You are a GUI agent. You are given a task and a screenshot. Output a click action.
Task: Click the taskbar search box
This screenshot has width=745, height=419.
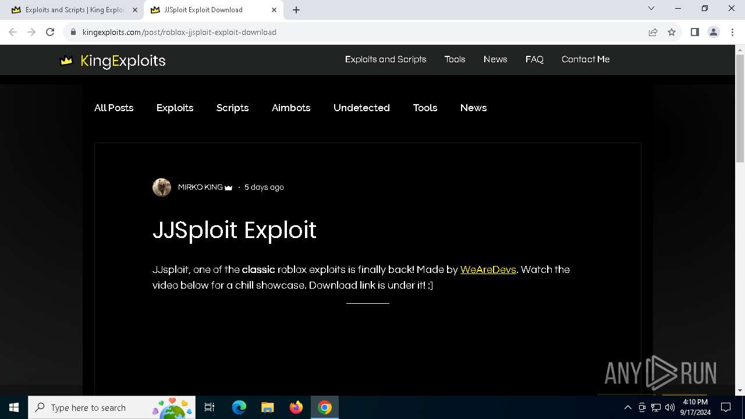(112, 407)
